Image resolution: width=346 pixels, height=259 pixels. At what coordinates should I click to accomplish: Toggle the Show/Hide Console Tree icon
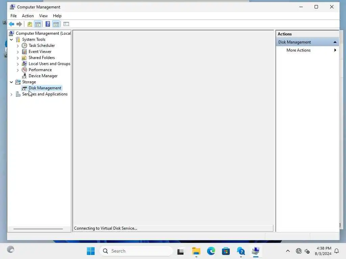[x=38, y=24]
